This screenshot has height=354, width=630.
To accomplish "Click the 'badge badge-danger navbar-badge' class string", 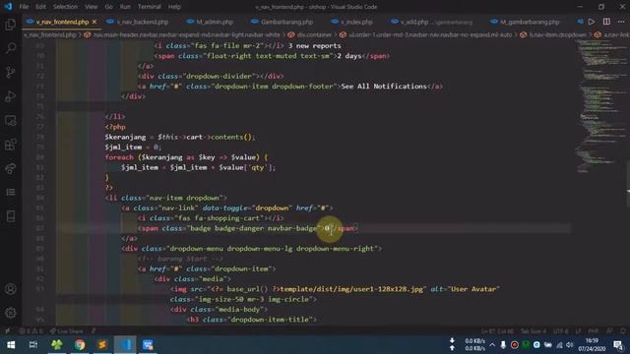I will coord(254,228).
